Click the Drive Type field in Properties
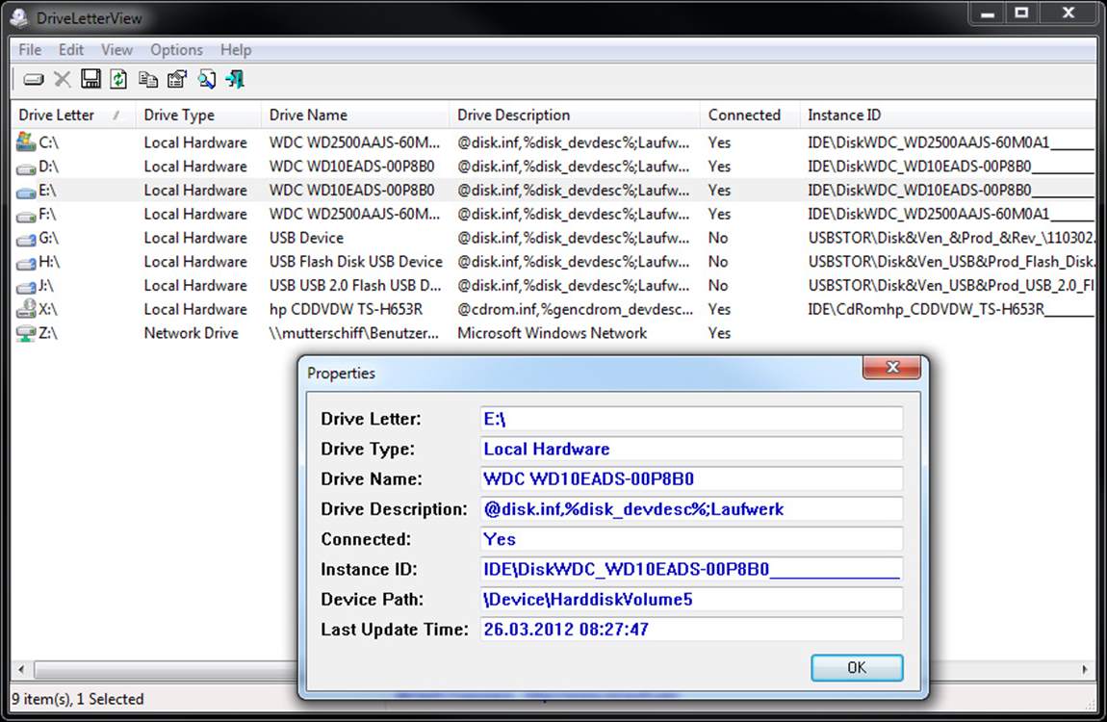The width and height of the screenshot is (1107, 722). pyautogui.click(x=691, y=449)
